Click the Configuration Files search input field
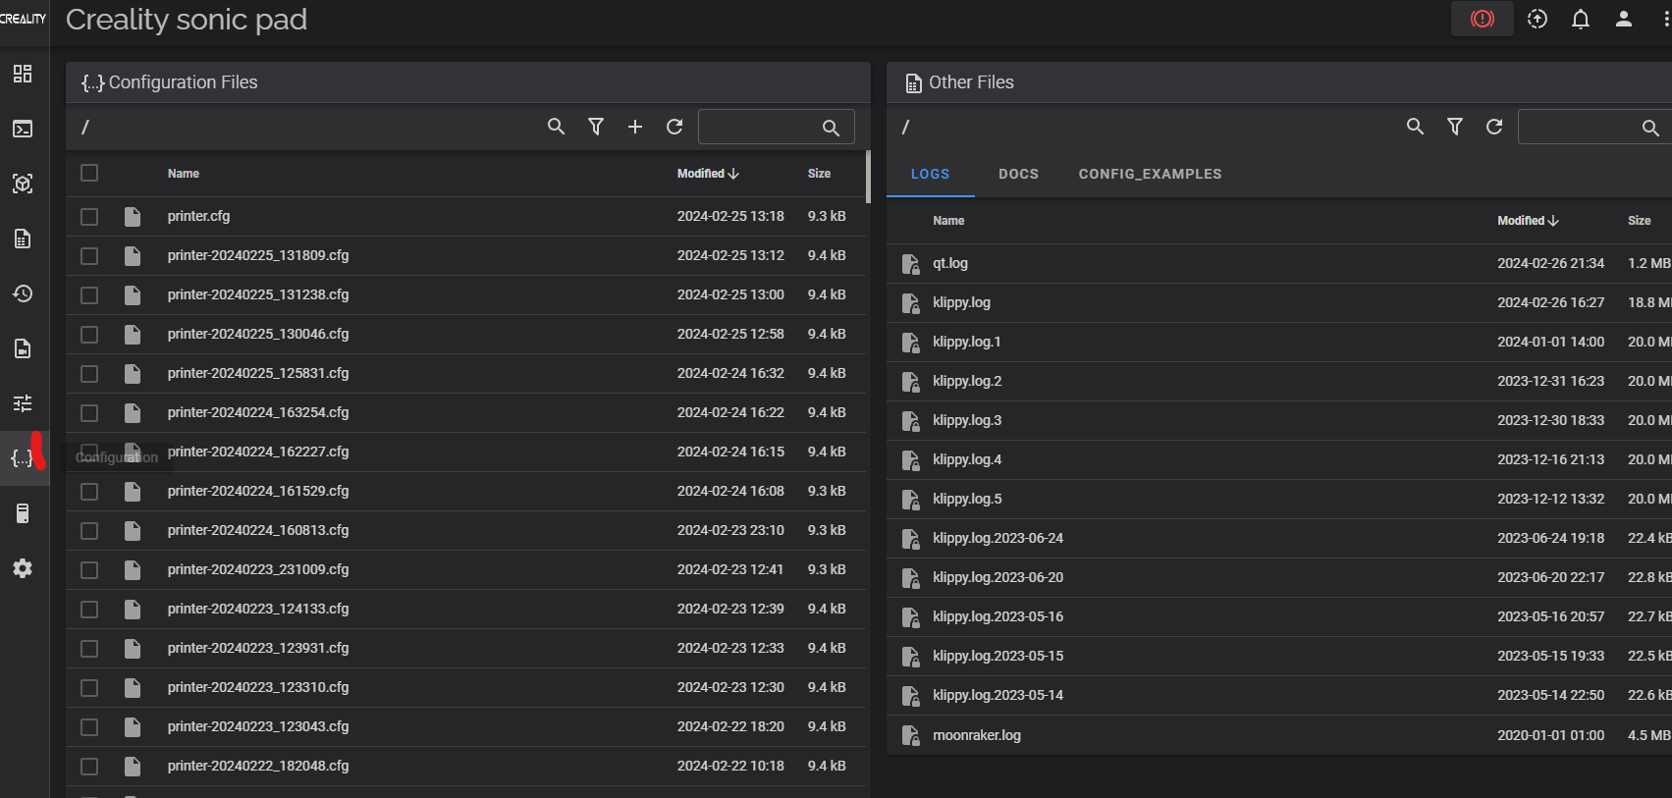The width and height of the screenshot is (1672, 798). 758,128
